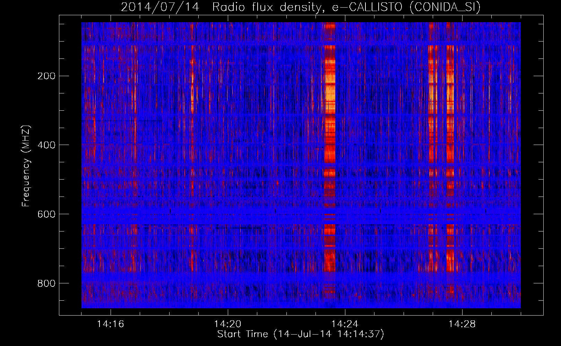561x346 pixels.
Task: Click the 14:16 time tick label
Action: click(x=111, y=324)
